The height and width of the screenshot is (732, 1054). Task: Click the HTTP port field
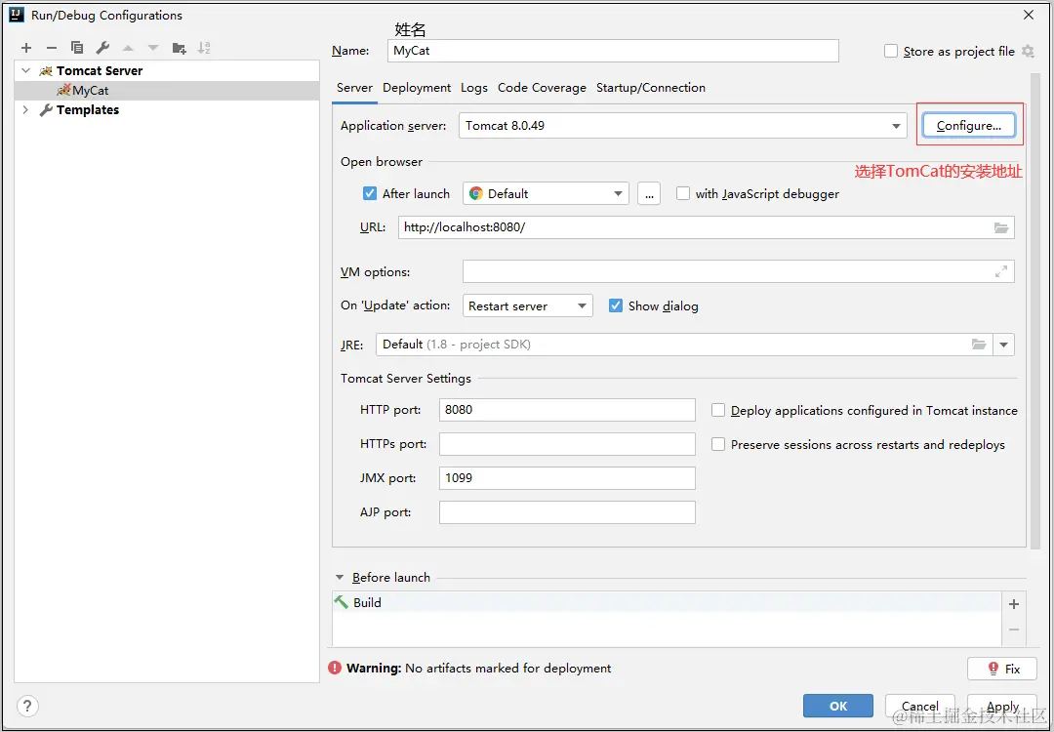click(567, 409)
